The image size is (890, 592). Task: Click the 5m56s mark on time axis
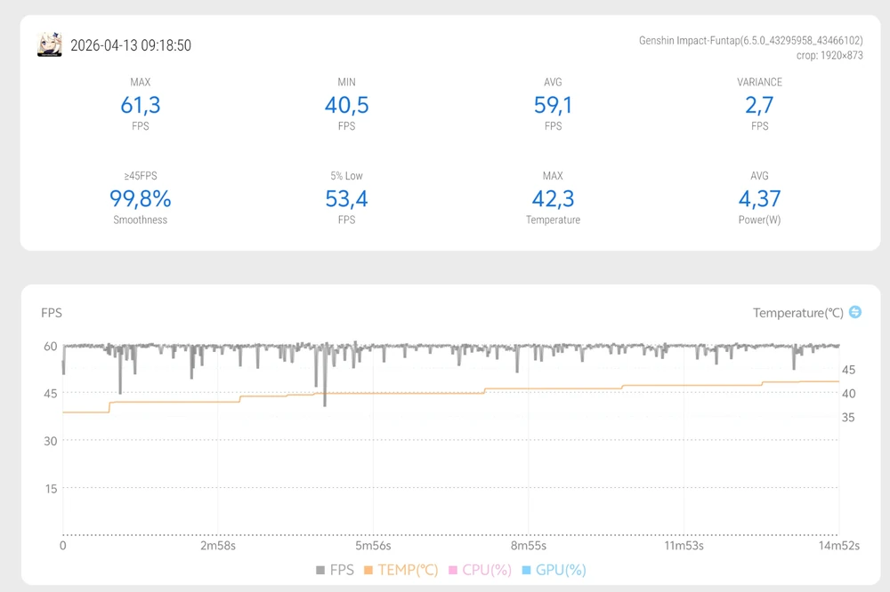pyautogui.click(x=372, y=546)
